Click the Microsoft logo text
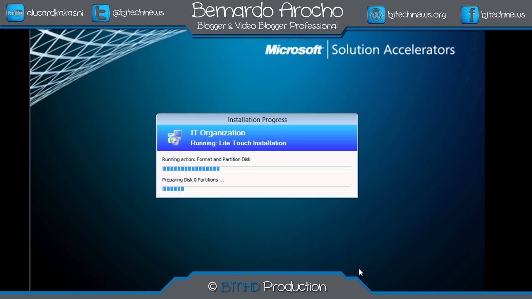 [294, 50]
